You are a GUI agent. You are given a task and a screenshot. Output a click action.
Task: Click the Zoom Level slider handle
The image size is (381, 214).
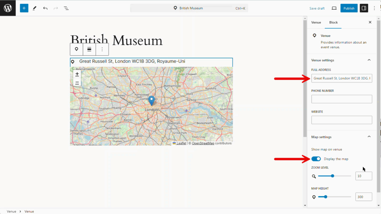point(333,176)
